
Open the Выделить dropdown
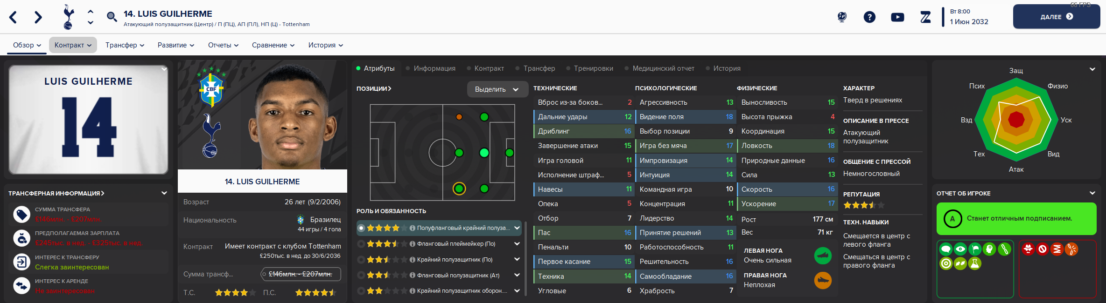[x=497, y=89]
